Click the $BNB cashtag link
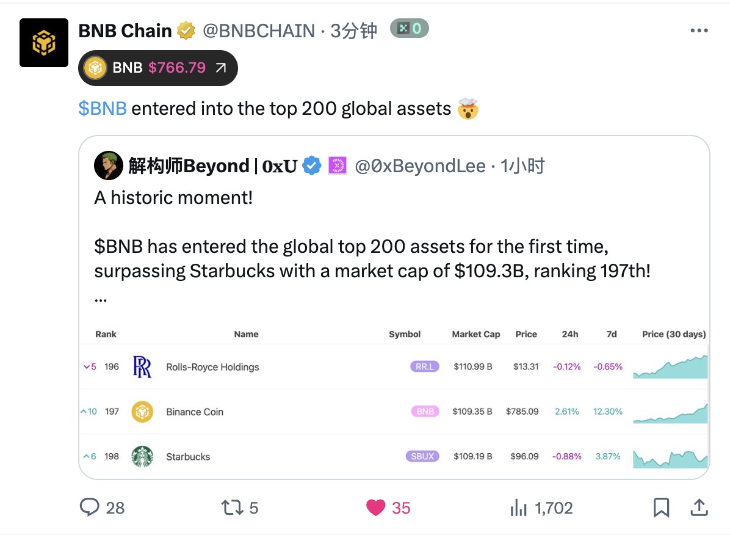 [x=103, y=109]
